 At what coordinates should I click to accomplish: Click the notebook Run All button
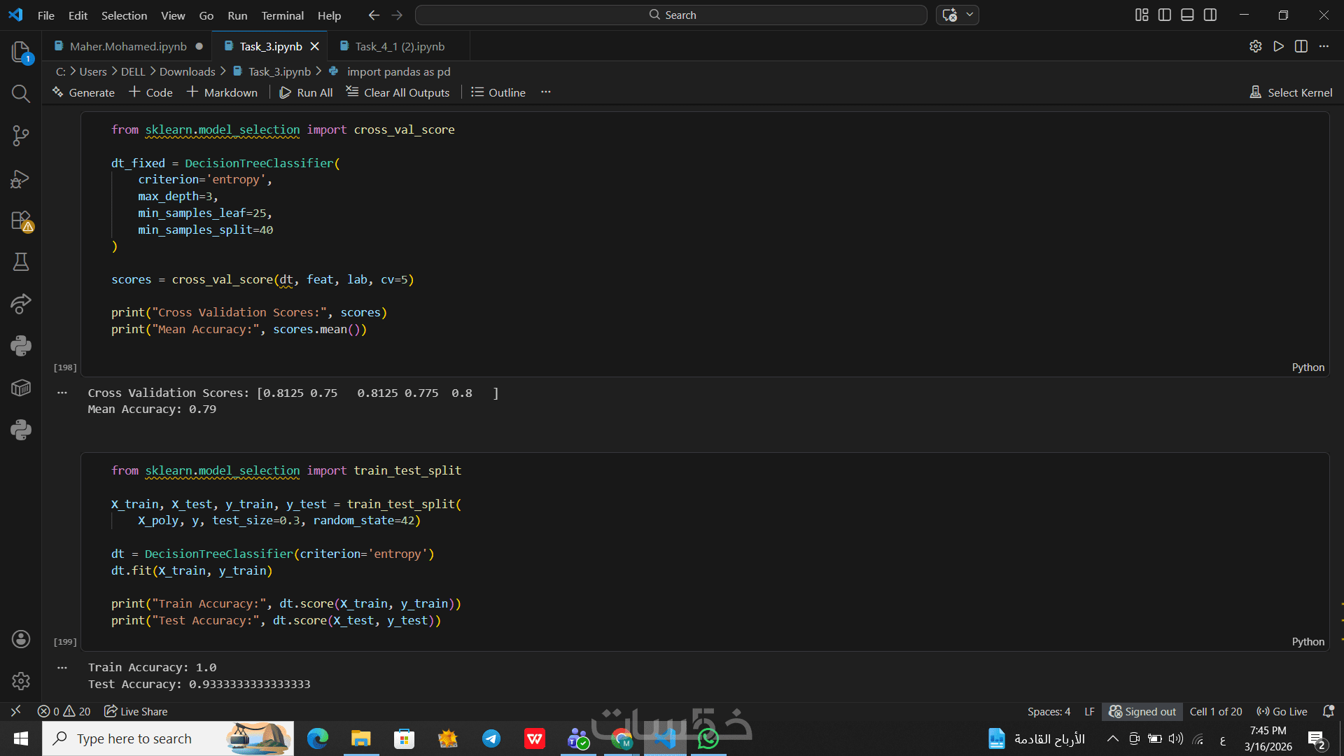click(x=306, y=92)
